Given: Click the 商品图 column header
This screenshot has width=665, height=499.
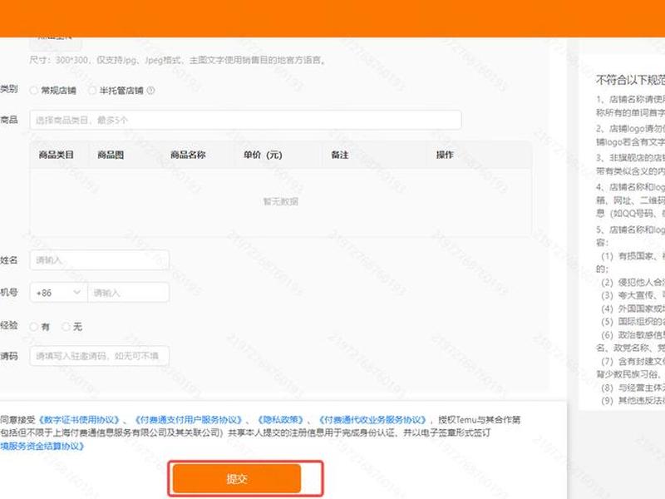Looking at the screenshot, I should tap(111, 155).
